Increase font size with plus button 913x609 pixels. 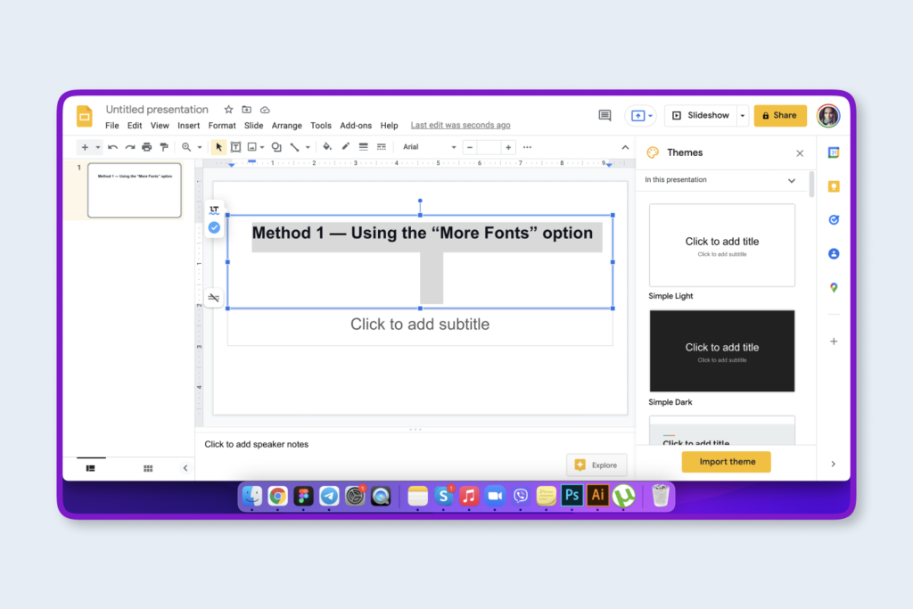508,147
